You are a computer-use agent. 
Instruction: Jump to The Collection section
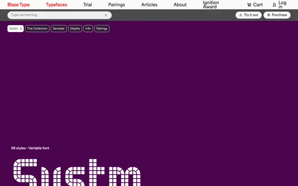(37, 29)
